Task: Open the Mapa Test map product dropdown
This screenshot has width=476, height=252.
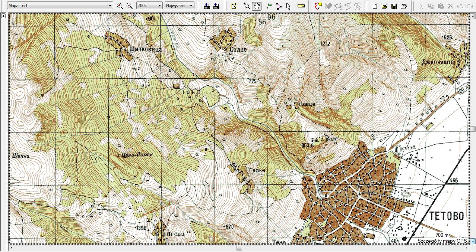Action: [60, 6]
